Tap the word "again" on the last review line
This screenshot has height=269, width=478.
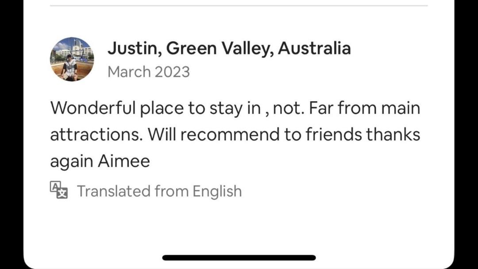click(x=71, y=162)
